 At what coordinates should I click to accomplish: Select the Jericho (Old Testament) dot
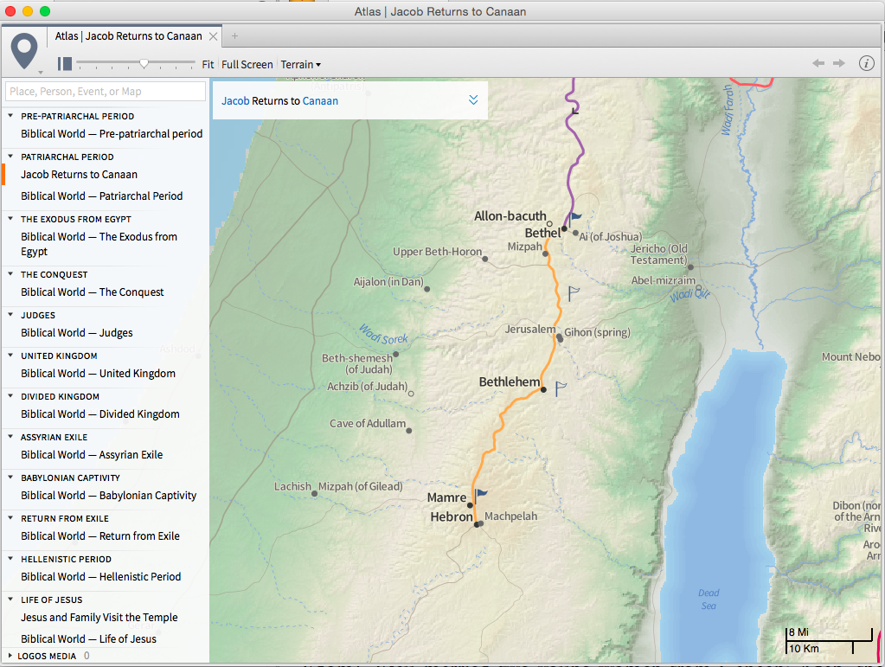click(x=690, y=267)
